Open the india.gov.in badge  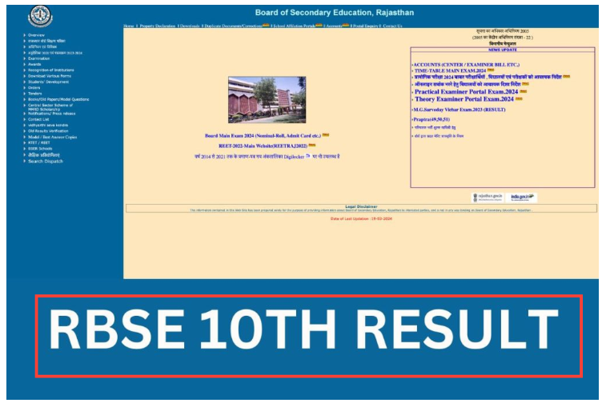[521, 198]
